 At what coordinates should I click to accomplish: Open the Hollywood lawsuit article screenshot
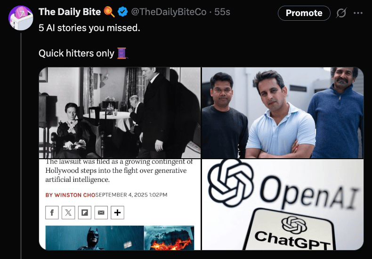[120, 204]
